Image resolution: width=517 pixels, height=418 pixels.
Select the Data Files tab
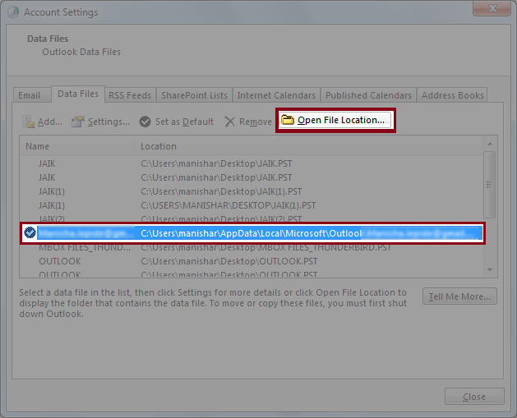tap(78, 94)
